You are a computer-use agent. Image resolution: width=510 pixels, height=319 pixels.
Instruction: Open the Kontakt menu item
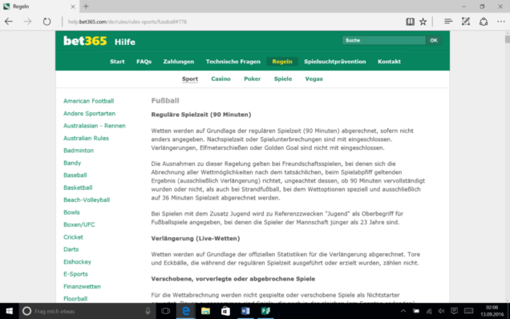pos(389,62)
